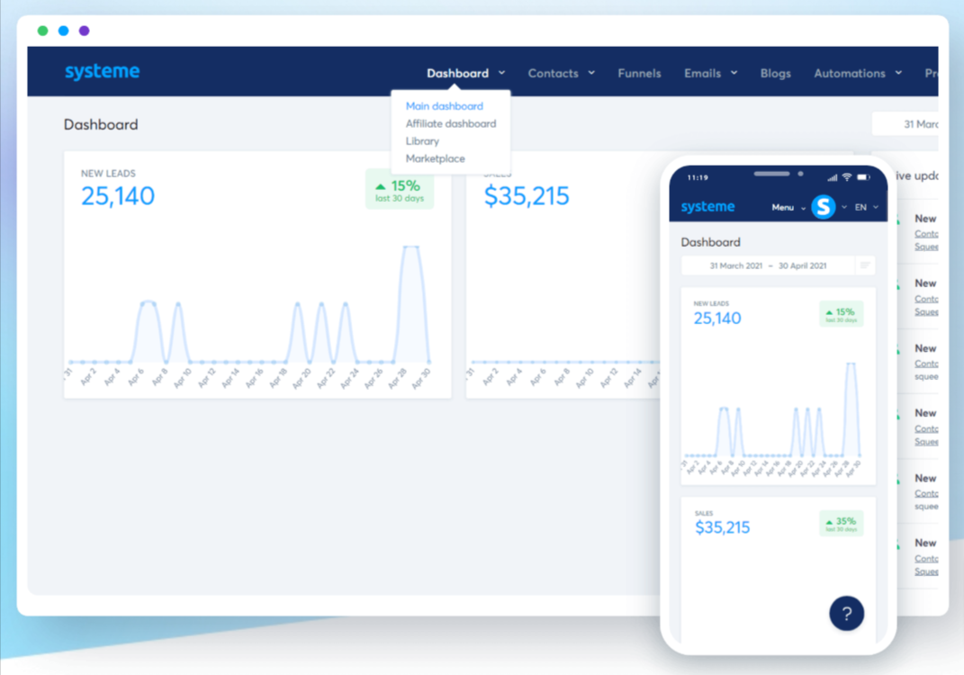Expand the Contacts navigation dropdown
Screen dimensions: 964x675
pyautogui.click(x=553, y=73)
